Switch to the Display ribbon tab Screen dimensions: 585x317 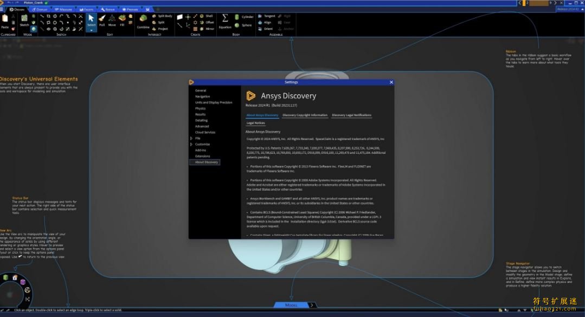pos(40,9)
